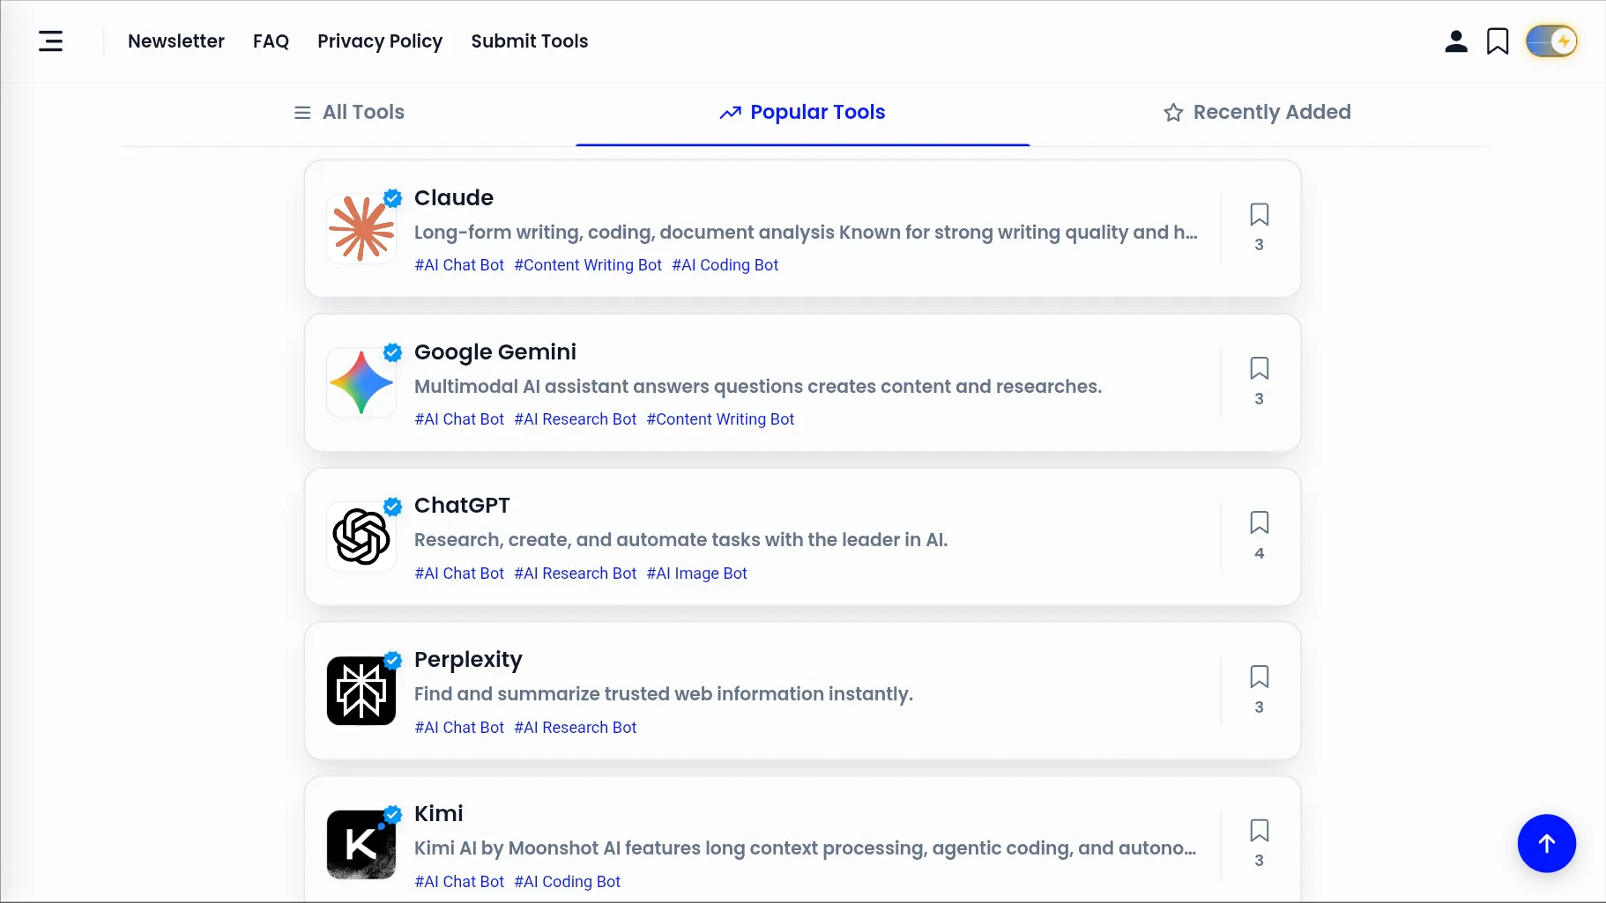Bookmark the ChatGPT tool
The image size is (1606, 903).
click(x=1260, y=522)
